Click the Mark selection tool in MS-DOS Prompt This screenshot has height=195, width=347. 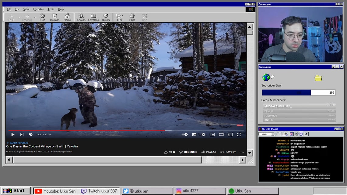pyautogui.click(x=278, y=134)
